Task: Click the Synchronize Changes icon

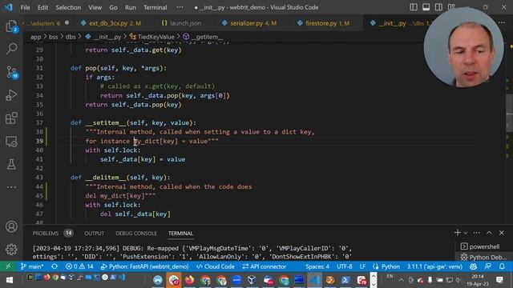Action: click(55, 266)
